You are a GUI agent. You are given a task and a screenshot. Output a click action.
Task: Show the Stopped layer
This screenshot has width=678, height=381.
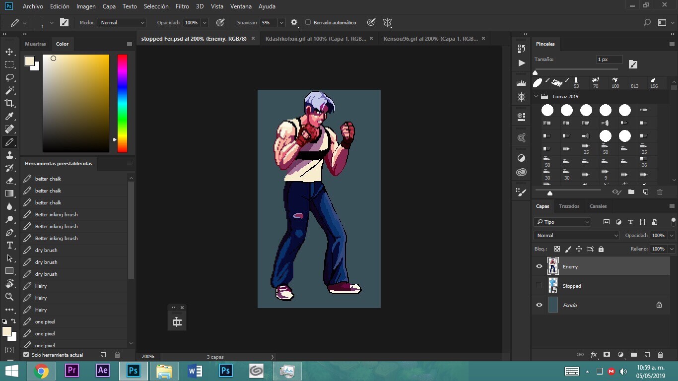(x=539, y=286)
